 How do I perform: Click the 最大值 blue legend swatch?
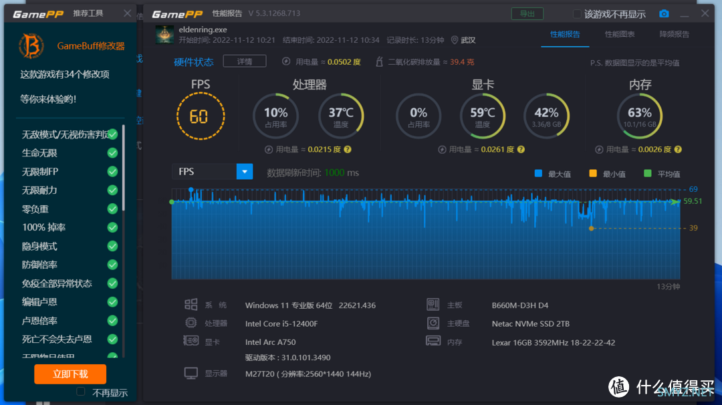[538, 174]
